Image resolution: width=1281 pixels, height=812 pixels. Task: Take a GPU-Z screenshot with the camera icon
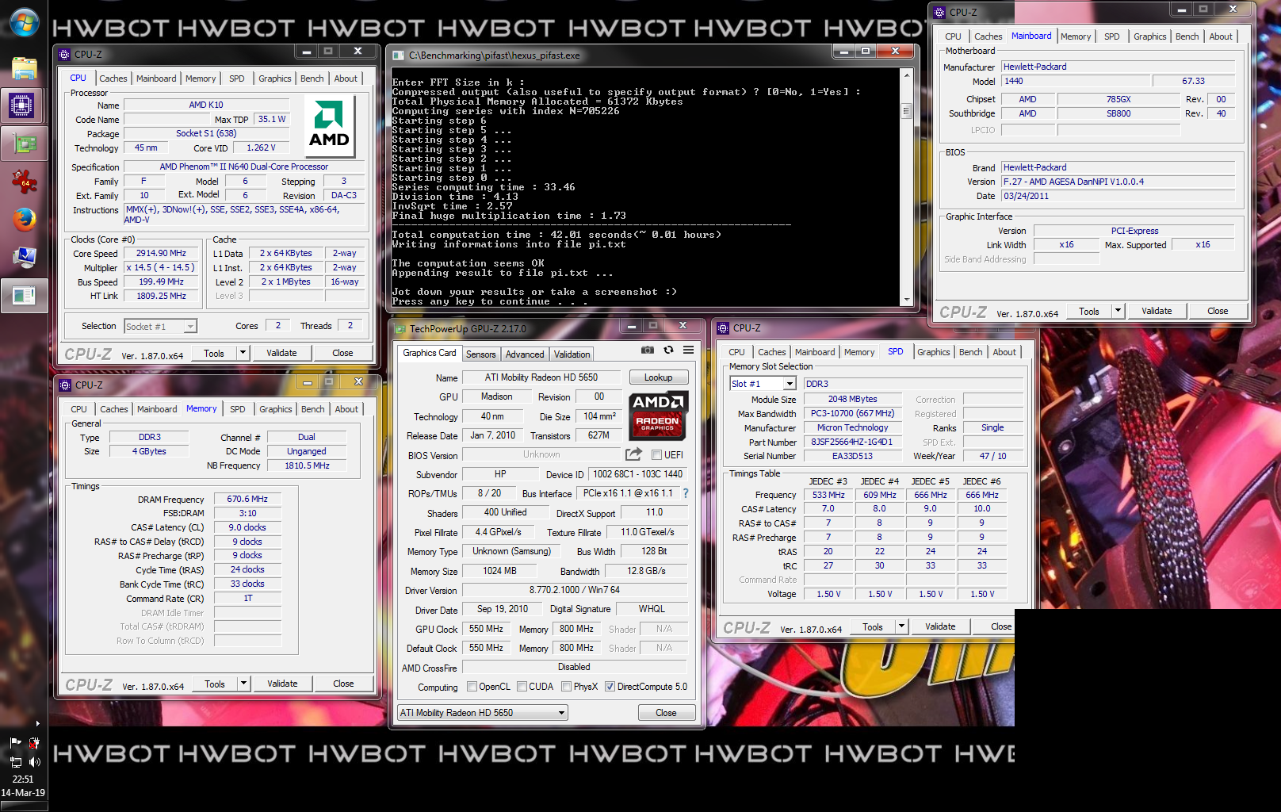point(648,350)
